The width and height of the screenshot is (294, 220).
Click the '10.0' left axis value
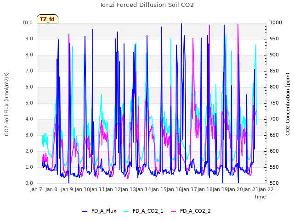click(28, 22)
